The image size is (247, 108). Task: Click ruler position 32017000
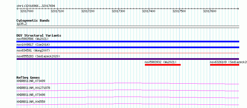[x=27, y=11]
